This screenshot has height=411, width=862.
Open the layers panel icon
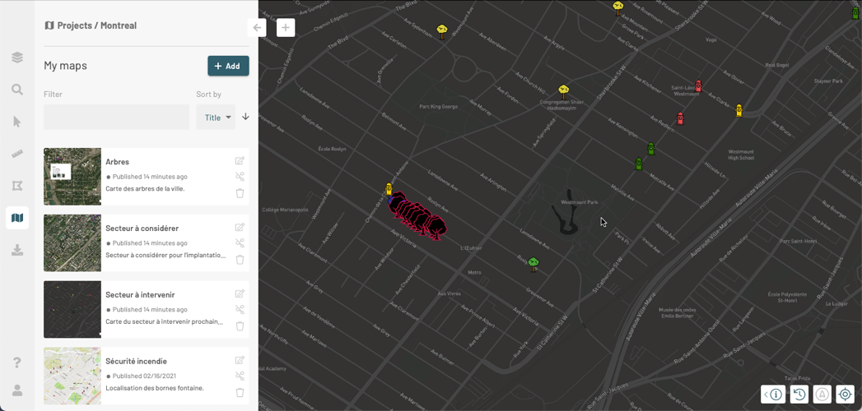(x=17, y=57)
